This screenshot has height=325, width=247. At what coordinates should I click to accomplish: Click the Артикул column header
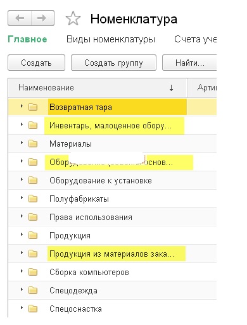point(202,88)
